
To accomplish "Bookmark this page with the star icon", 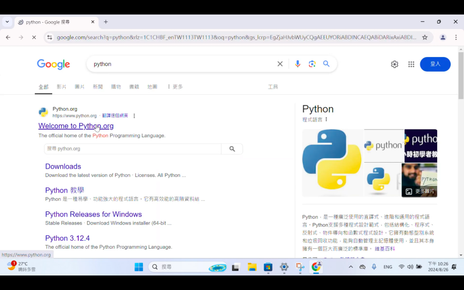I will (x=425, y=37).
